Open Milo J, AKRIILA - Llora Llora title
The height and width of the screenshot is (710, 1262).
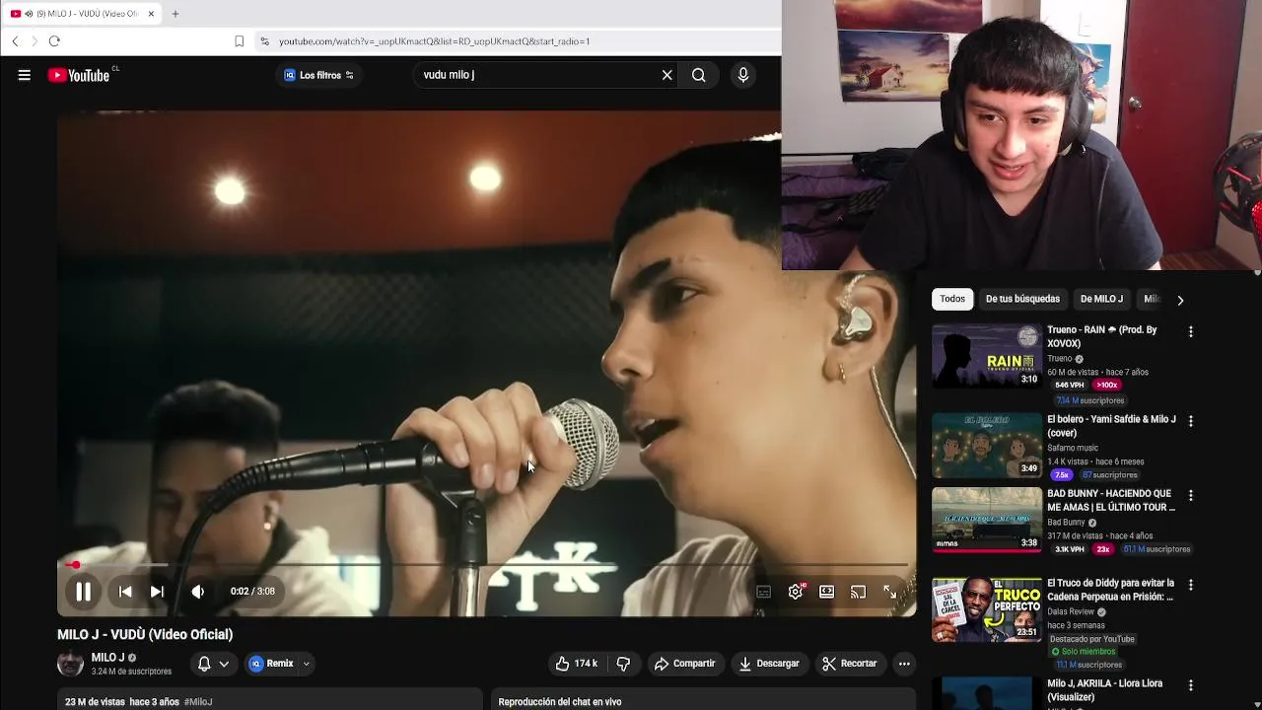click(x=1104, y=690)
